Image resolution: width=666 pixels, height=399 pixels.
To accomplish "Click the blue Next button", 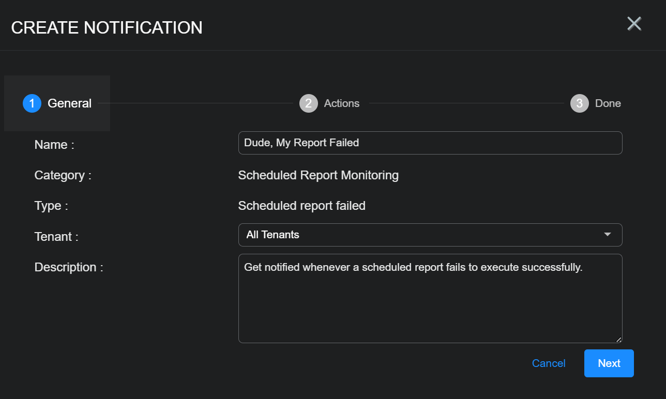I will pos(609,363).
